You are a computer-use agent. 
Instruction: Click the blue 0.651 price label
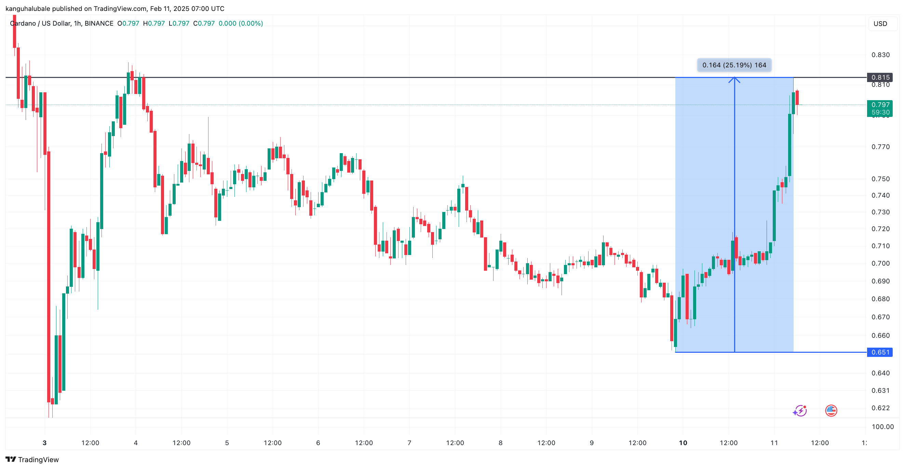pyautogui.click(x=880, y=352)
